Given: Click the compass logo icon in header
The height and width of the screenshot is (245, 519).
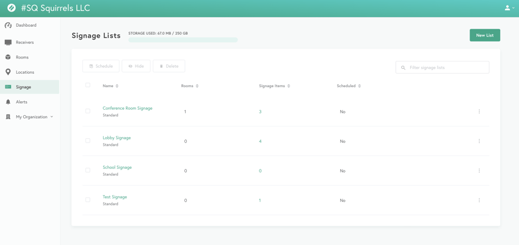Looking at the screenshot, I should point(11,9).
